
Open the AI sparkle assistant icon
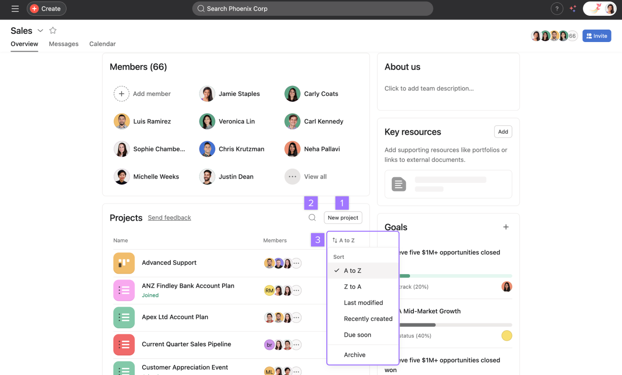573,9
